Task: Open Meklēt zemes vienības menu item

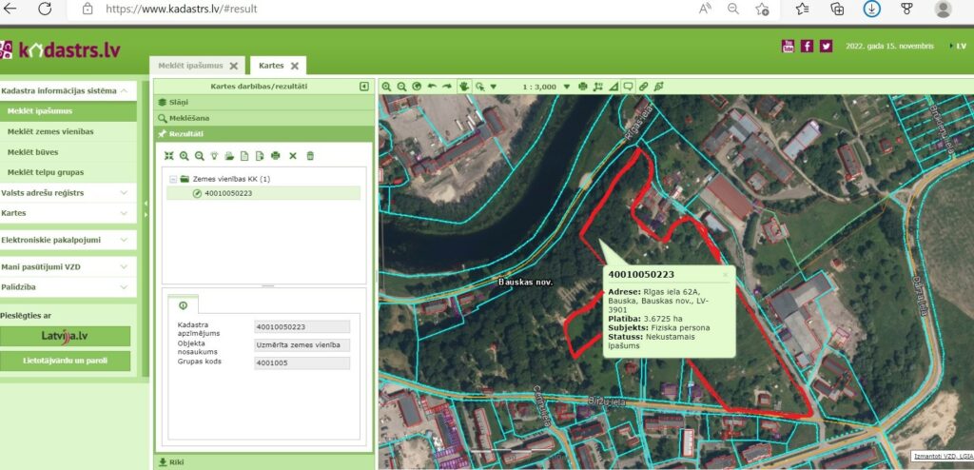Action: click(51, 132)
